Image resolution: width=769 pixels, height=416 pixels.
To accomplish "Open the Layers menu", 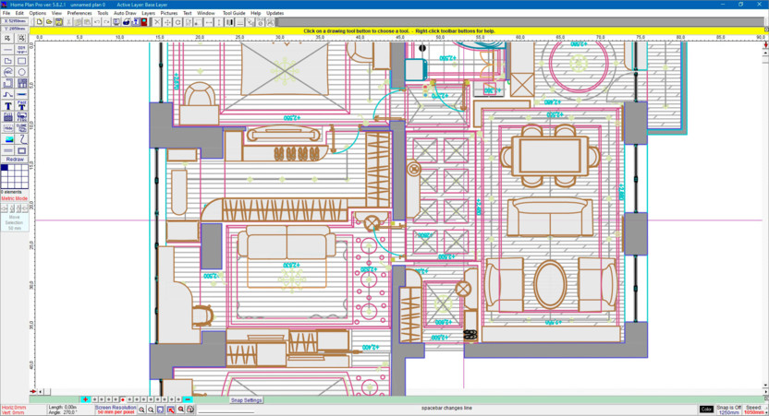I will [x=148, y=14].
